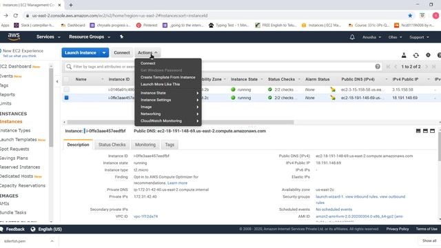
Task: Deselect the checked second instance checkbox
Action: (x=66, y=98)
